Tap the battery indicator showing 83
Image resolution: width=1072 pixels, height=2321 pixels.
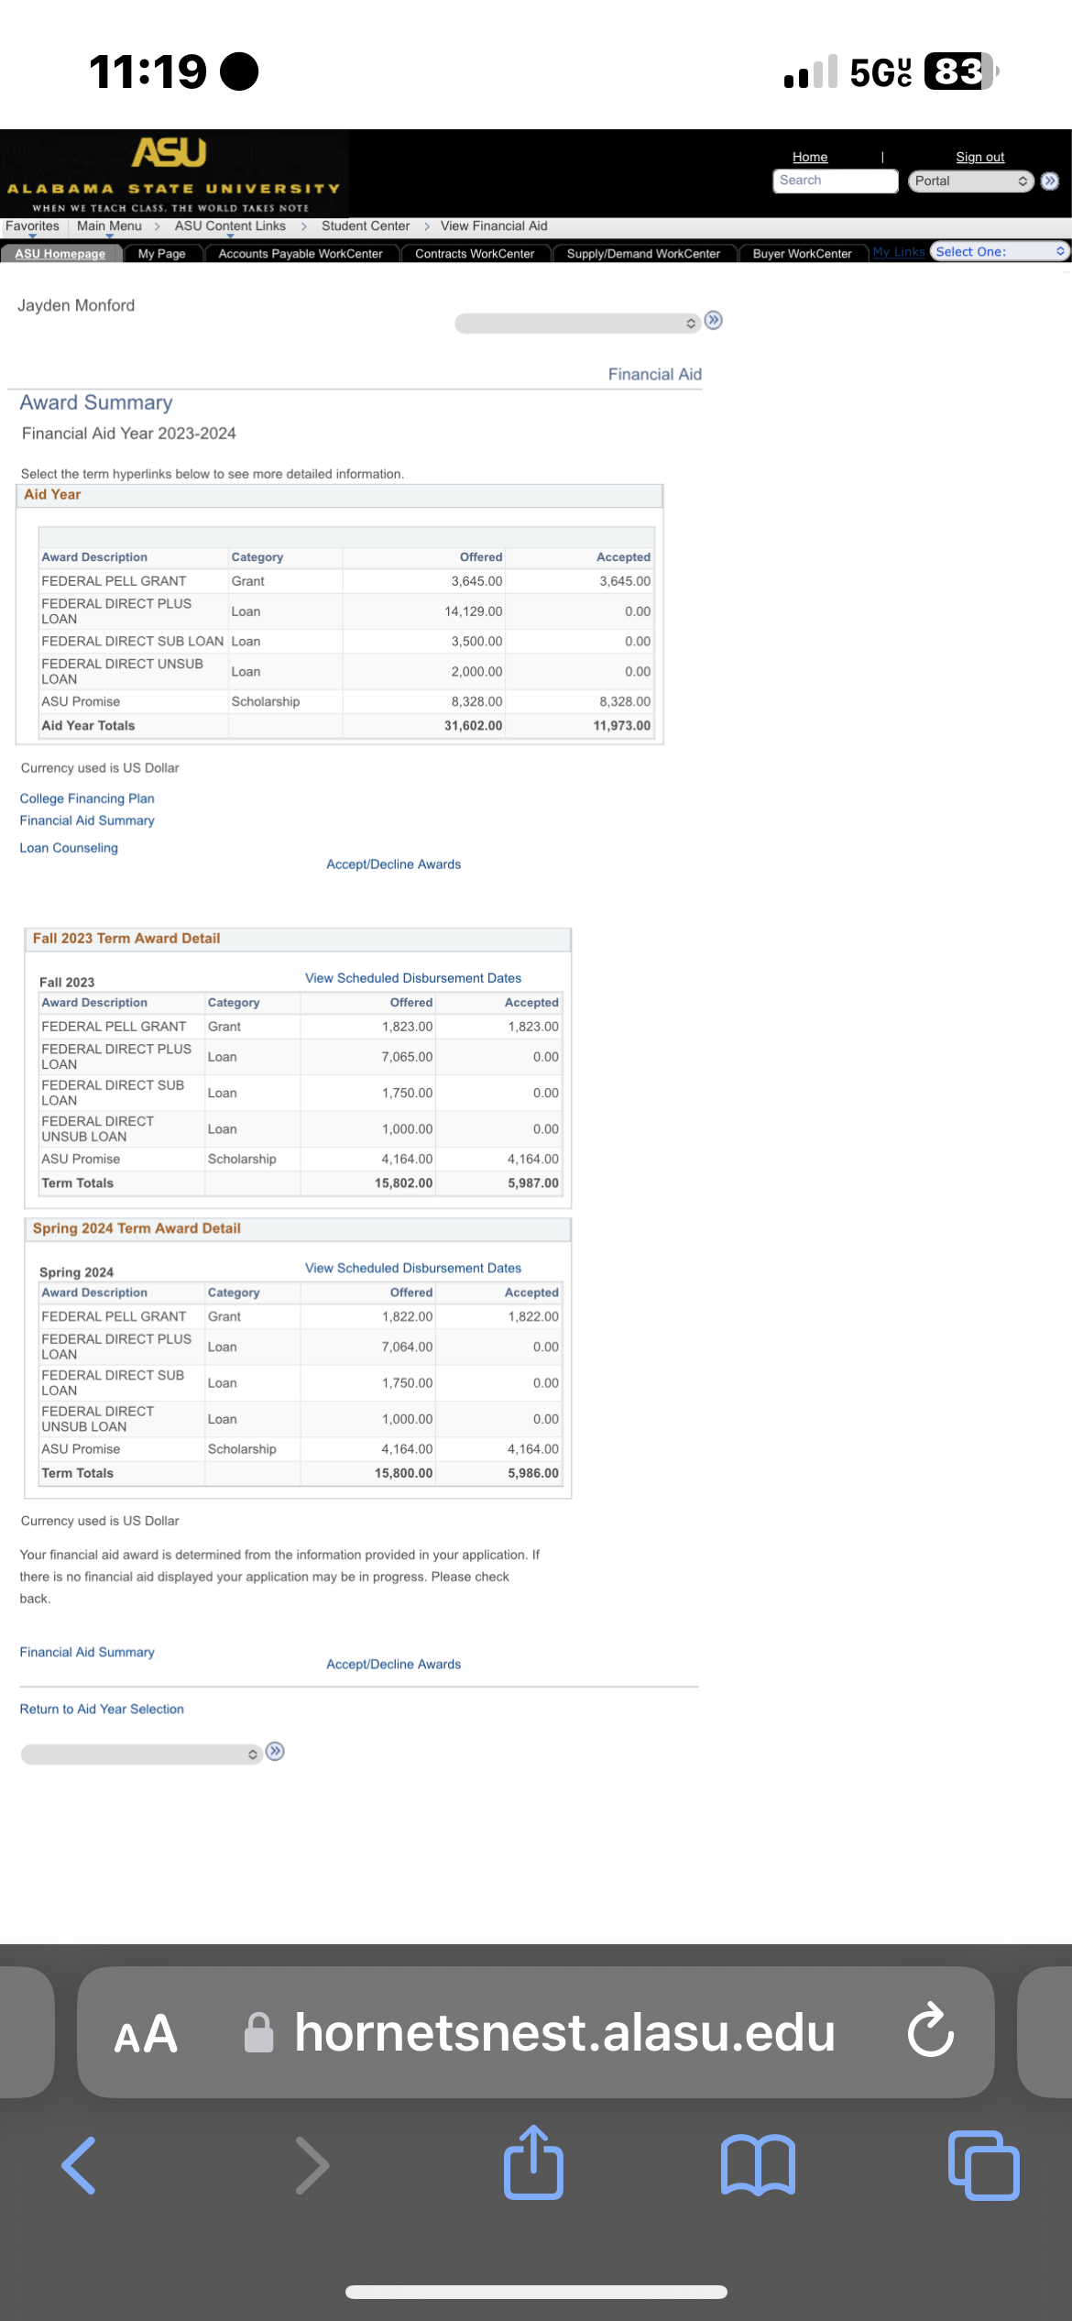pos(961,71)
